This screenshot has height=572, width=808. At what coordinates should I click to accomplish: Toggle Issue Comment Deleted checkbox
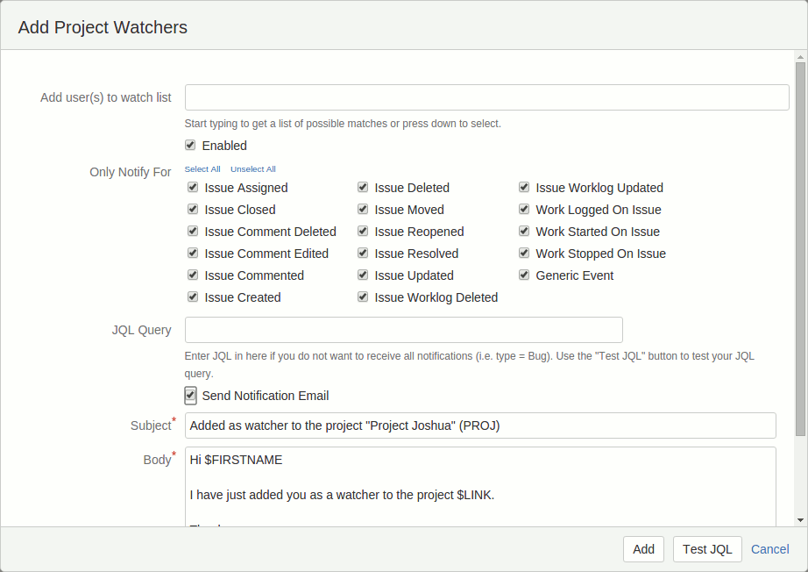[x=193, y=231]
